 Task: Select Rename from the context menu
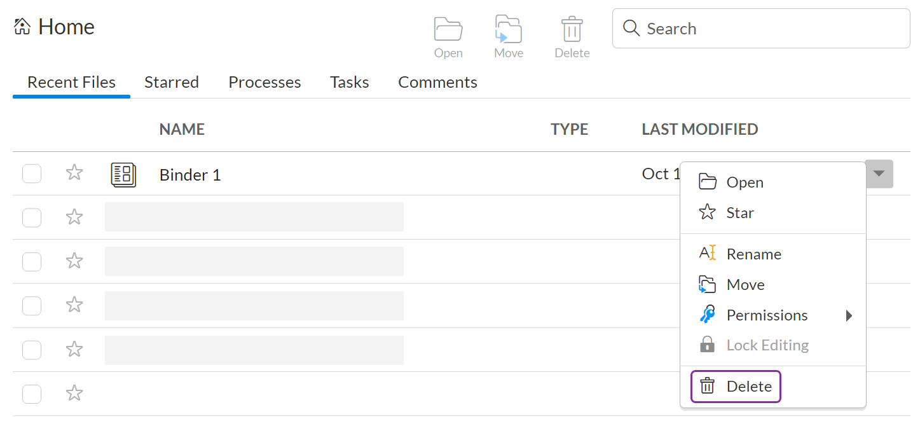(x=753, y=254)
